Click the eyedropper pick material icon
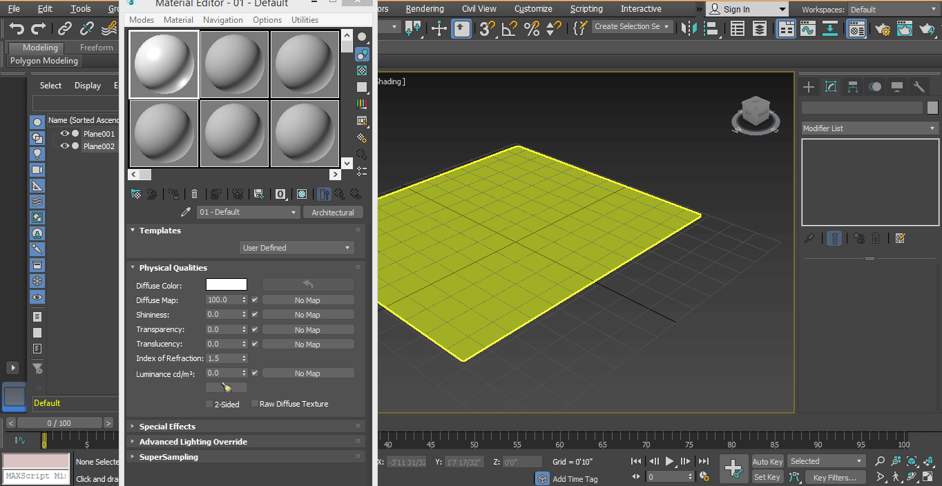Screen dimensions: 942x486 tap(186, 213)
